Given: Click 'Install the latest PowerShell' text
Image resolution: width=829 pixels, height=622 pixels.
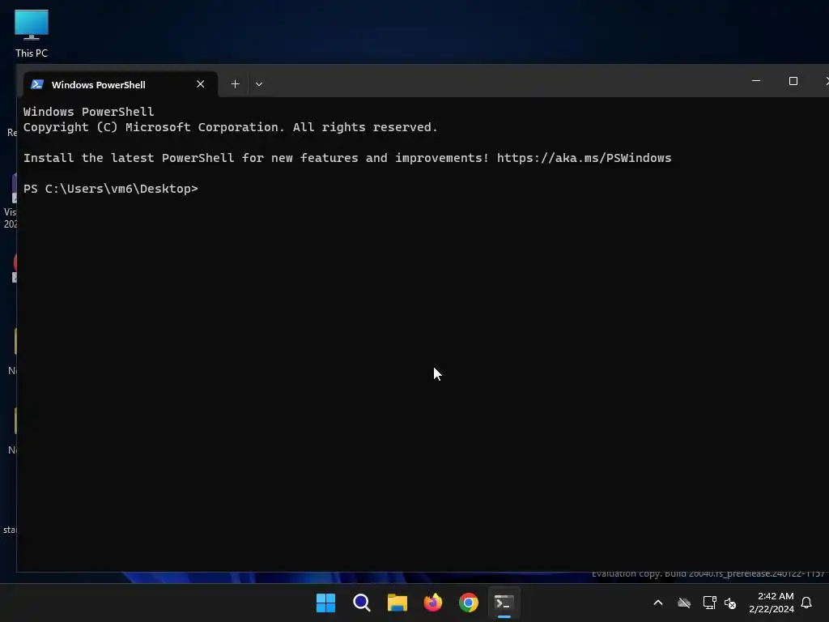Looking at the screenshot, I should click(129, 158).
